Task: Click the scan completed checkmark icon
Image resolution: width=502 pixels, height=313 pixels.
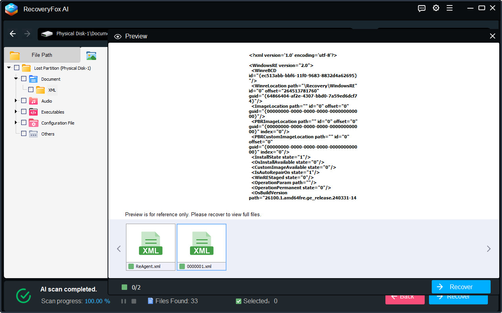Action: 24,295
